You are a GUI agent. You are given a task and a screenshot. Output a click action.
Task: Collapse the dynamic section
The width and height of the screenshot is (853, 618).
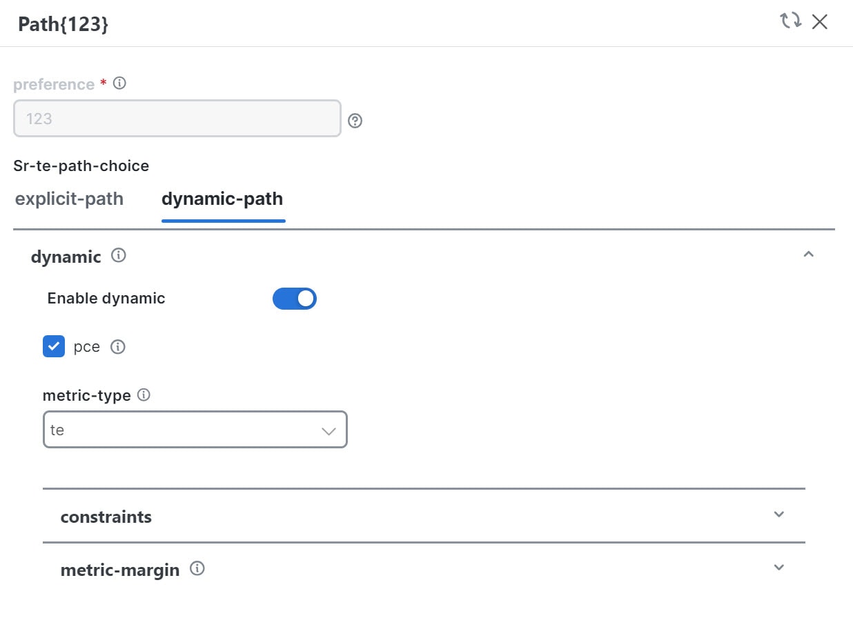pyautogui.click(x=809, y=254)
